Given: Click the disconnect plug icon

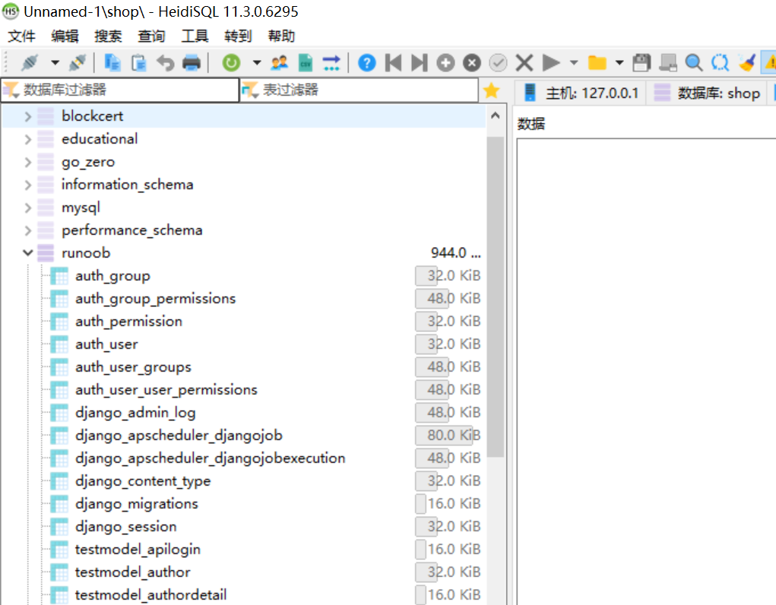Looking at the screenshot, I should [x=78, y=63].
